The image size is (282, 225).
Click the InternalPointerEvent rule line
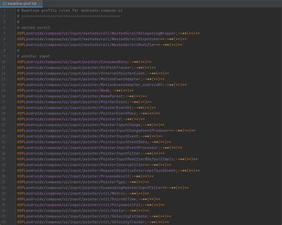pyautogui.click(x=93, y=73)
